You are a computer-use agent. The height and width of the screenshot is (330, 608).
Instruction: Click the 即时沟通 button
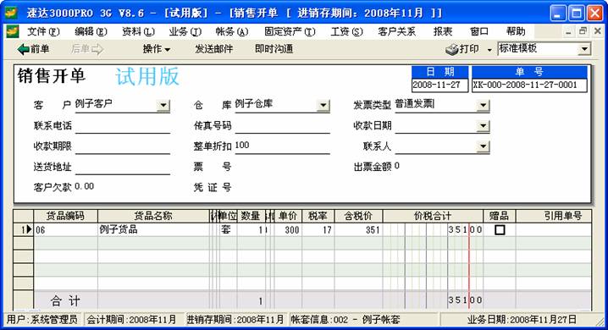(x=274, y=49)
